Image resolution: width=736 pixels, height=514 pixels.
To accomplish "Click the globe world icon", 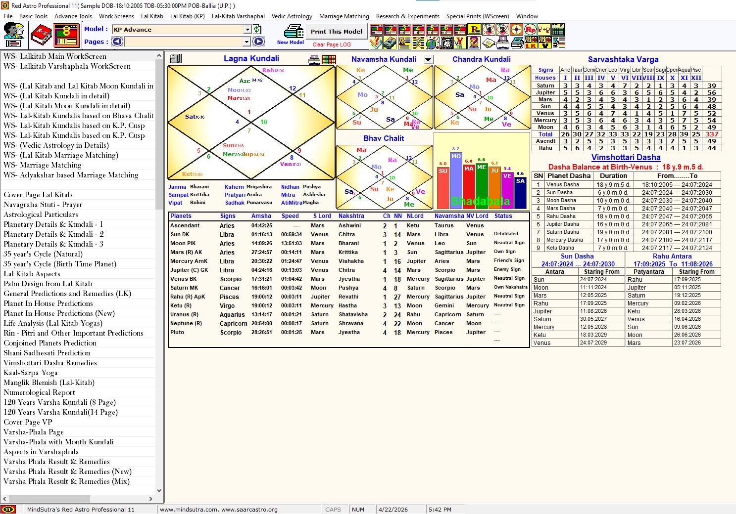I will click(x=432, y=43).
